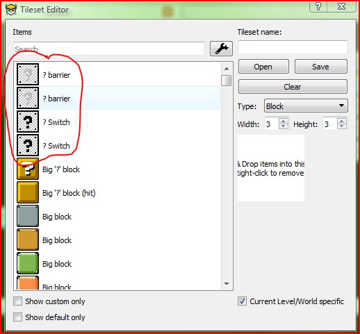Select the second '? Switch' block icon
Viewport: 360px width, 334px height.
[x=28, y=145]
